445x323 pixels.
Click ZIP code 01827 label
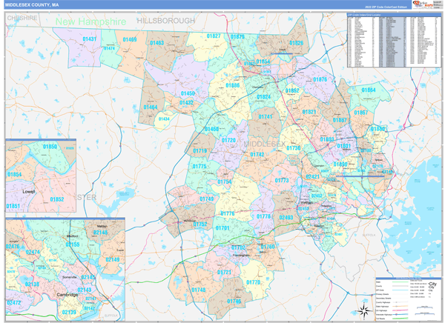point(214,36)
